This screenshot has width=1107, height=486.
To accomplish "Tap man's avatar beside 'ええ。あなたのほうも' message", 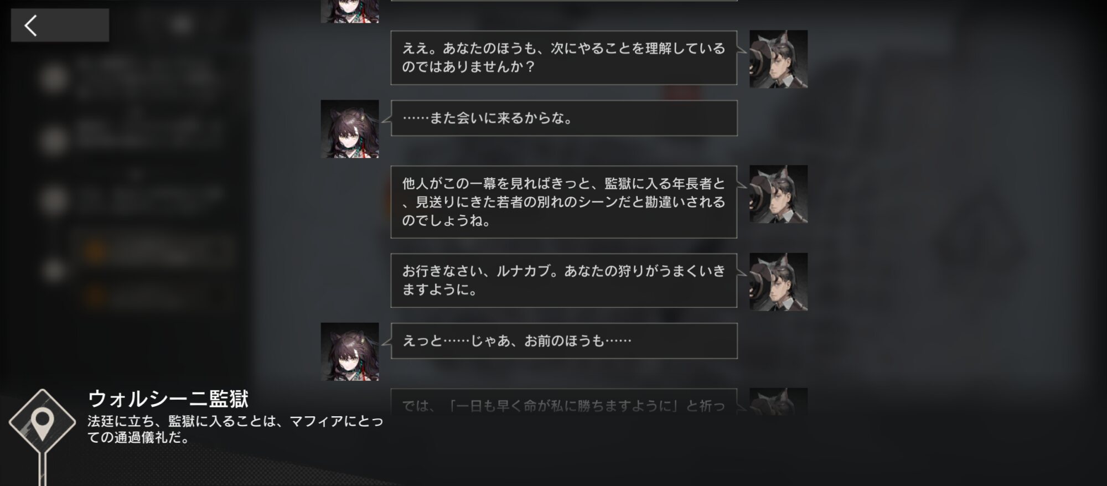I will 778,59.
